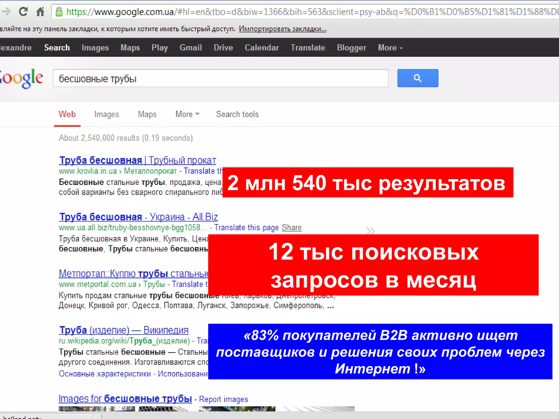Open result Метпортал::Куплю трубы стальные
The width and height of the screenshot is (559, 419).
click(133, 273)
